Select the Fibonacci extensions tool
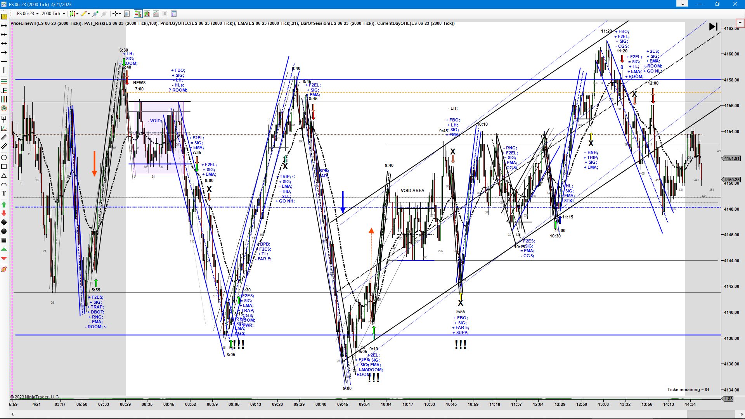Viewport: 745px width, 419px height. (x=4, y=90)
